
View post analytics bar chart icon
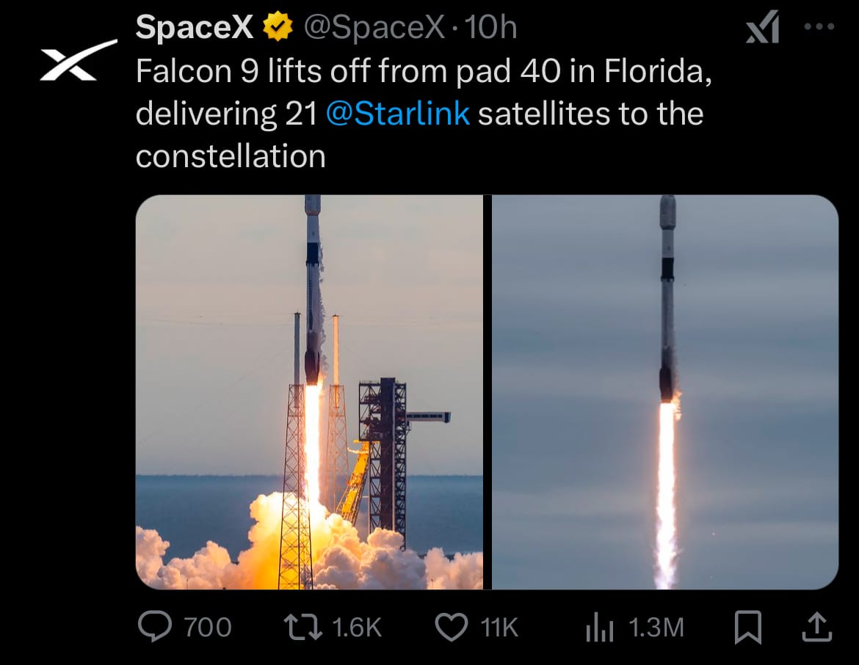599,627
